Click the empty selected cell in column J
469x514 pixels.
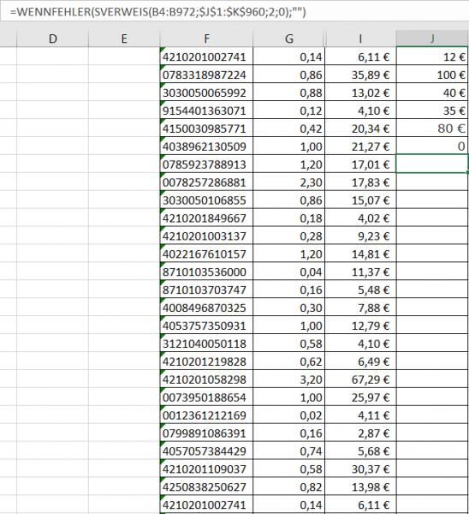pos(432,164)
